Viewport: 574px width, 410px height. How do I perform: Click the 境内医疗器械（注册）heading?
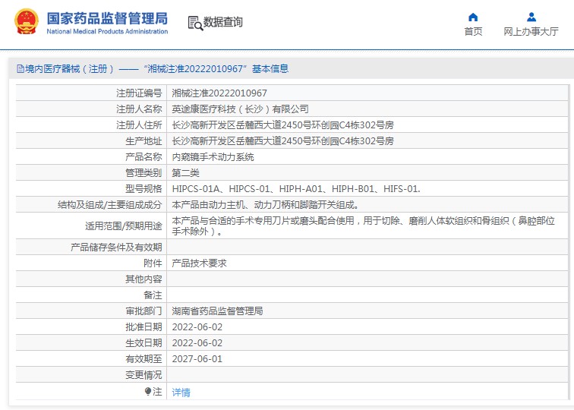tap(70, 69)
